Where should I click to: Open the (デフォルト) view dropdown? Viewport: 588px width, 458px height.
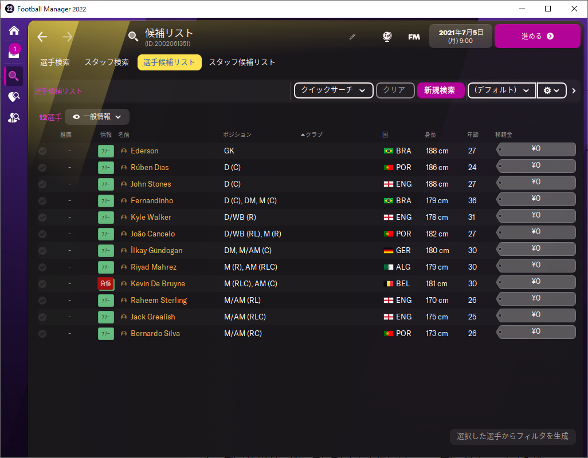pyautogui.click(x=502, y=90)
